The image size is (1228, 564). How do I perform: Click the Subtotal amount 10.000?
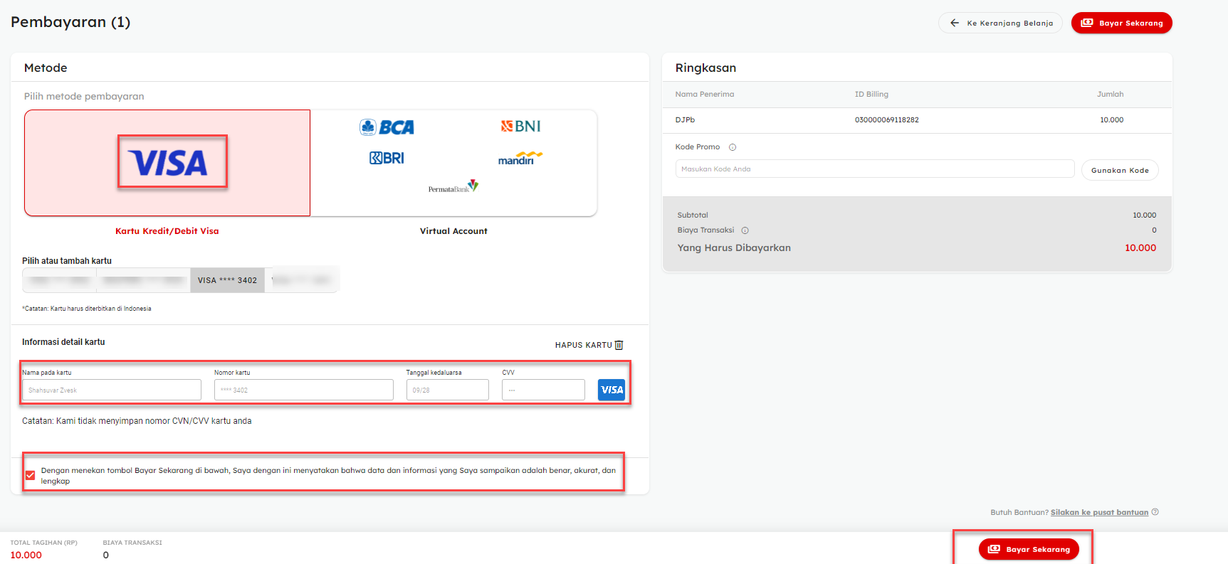1145,215
